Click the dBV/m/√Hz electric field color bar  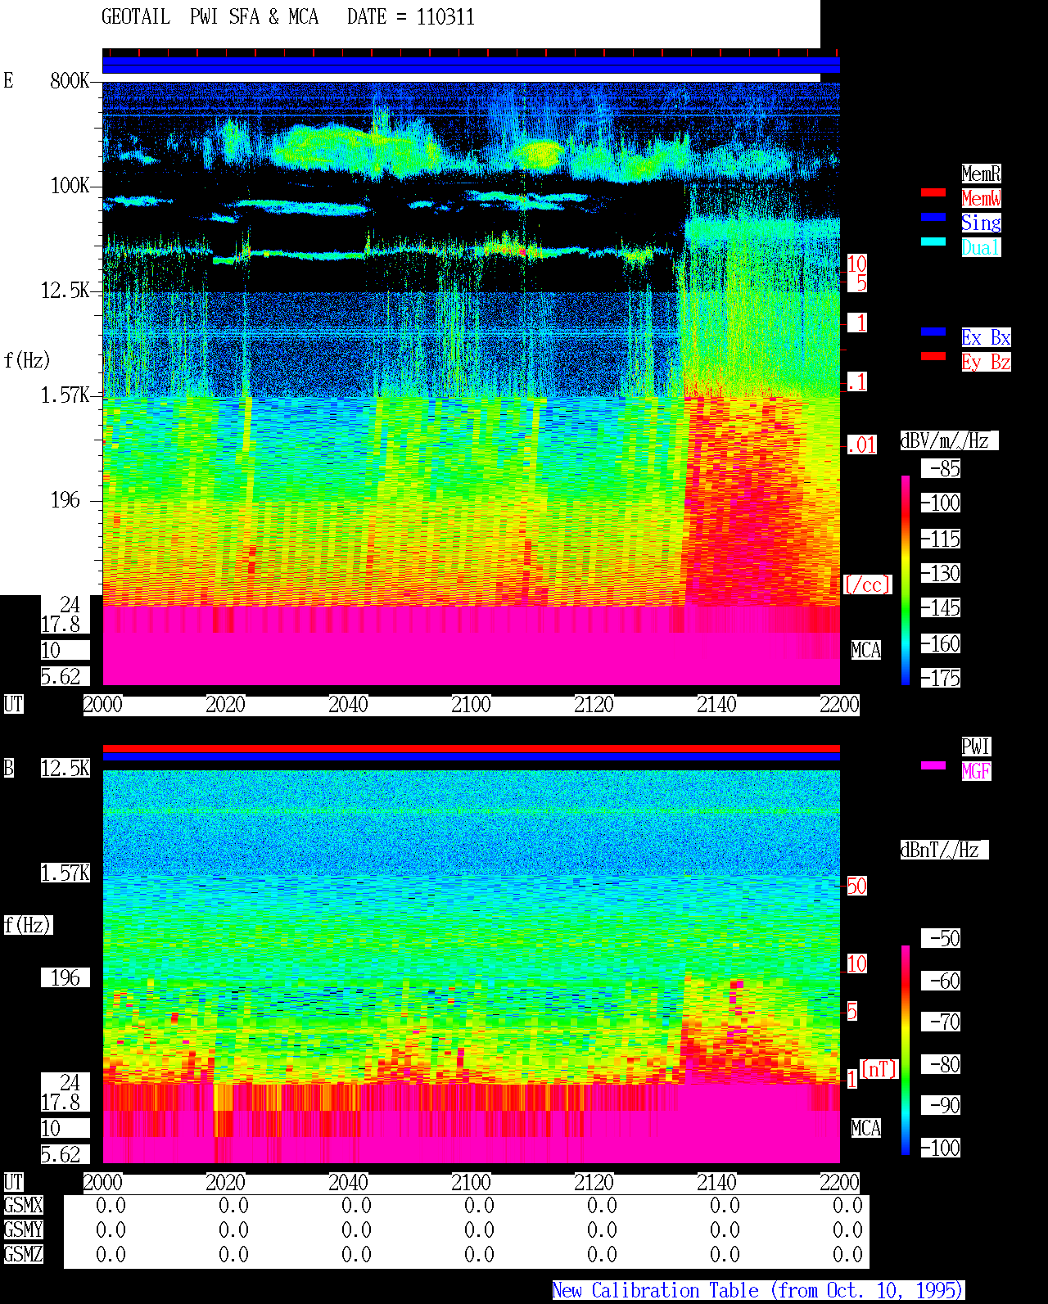(x=906, y=580)
